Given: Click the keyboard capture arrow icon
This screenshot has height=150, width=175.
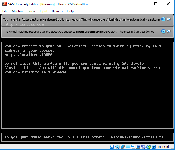Looking at the screenshot, I should coord(153,147).
